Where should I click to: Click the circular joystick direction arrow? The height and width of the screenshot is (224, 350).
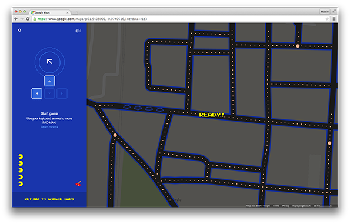tap(49, 62)
